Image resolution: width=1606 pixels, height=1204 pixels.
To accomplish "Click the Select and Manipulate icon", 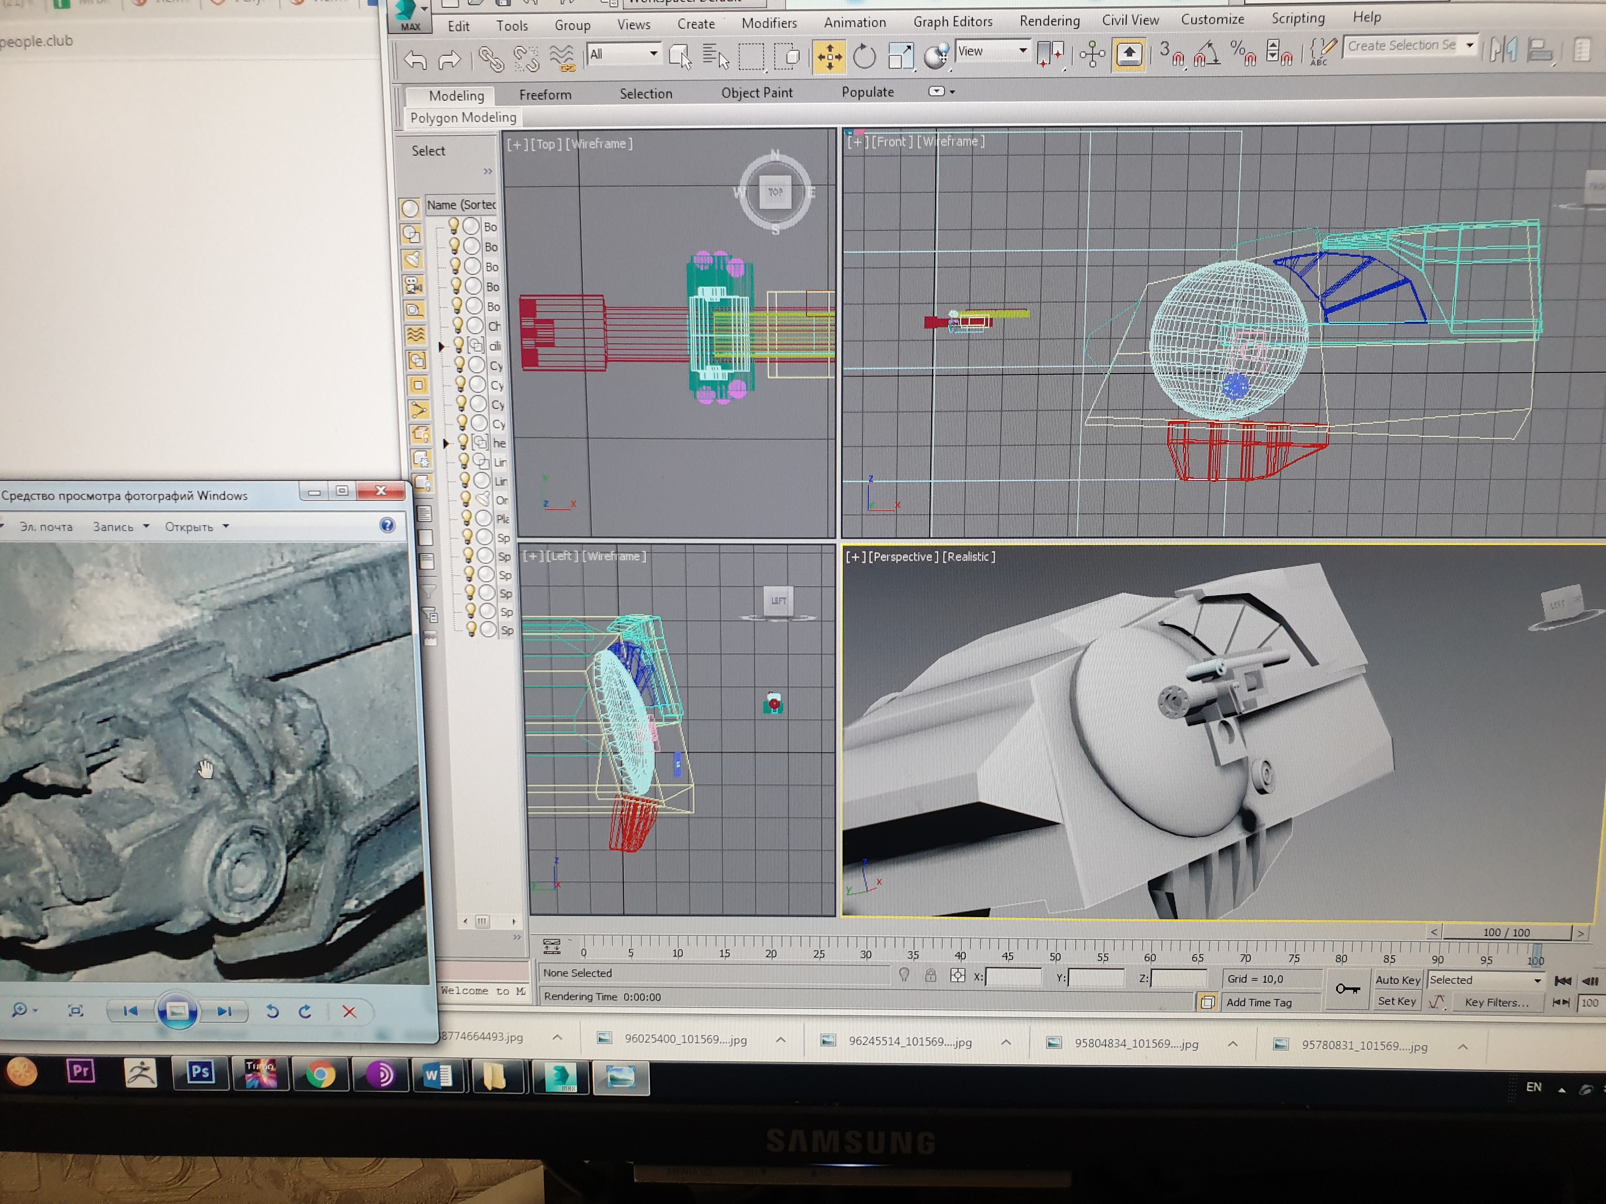I will point(1092,54).
